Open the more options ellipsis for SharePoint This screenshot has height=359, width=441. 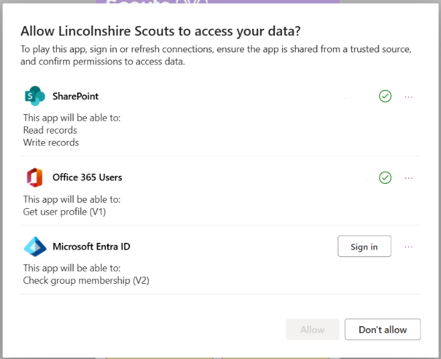pyautogui.click(x=408, y=97)
